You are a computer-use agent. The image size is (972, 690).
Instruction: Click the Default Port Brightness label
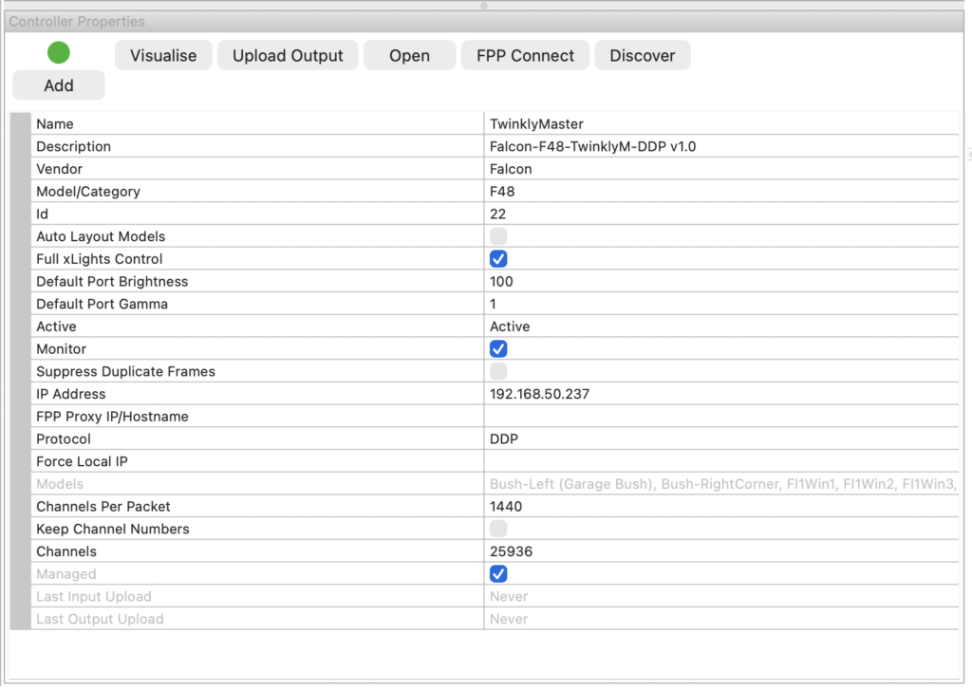112,282
